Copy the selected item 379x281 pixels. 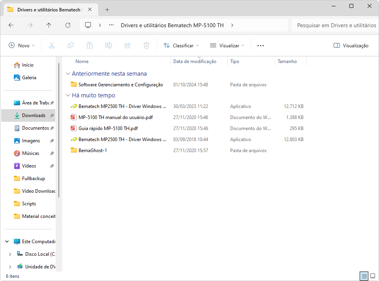[x=71, y=45]
